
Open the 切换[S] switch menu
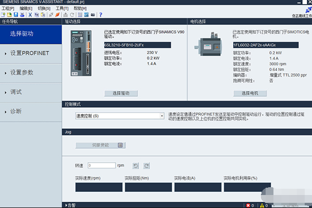pos(44,8)
